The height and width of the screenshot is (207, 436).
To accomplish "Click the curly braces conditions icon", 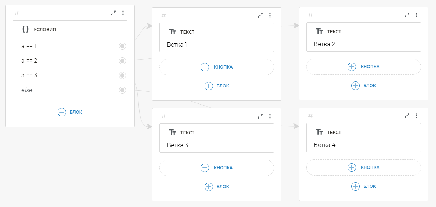I will [26, 29].
